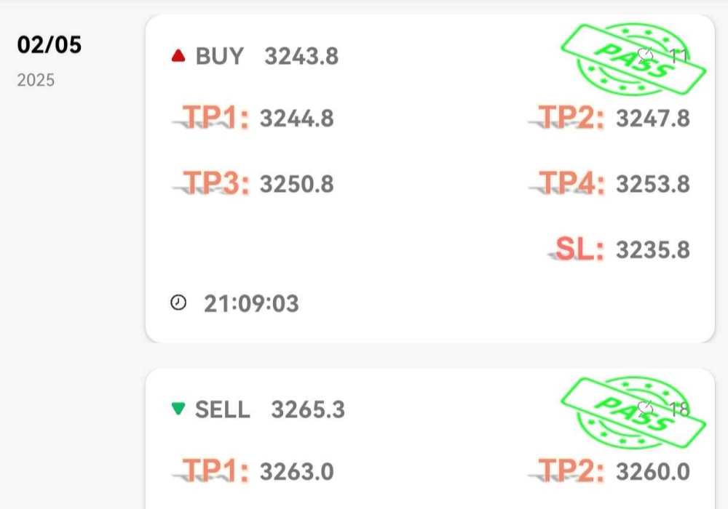Click TP4 value 3253.8
Screen dimensions: 728x509
tap(653, 184)
